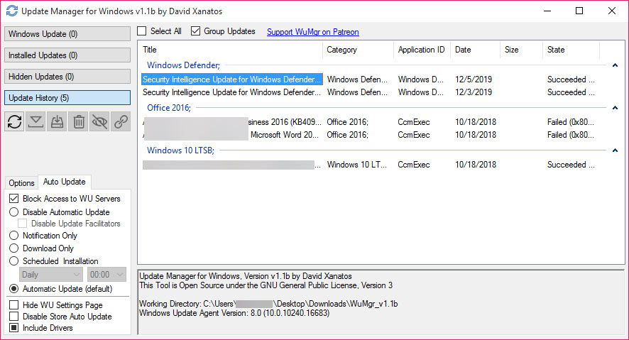The height and width of the screenshot is (340, 629).
Task: Select Notification Only radio option
Action: (14, 236)
